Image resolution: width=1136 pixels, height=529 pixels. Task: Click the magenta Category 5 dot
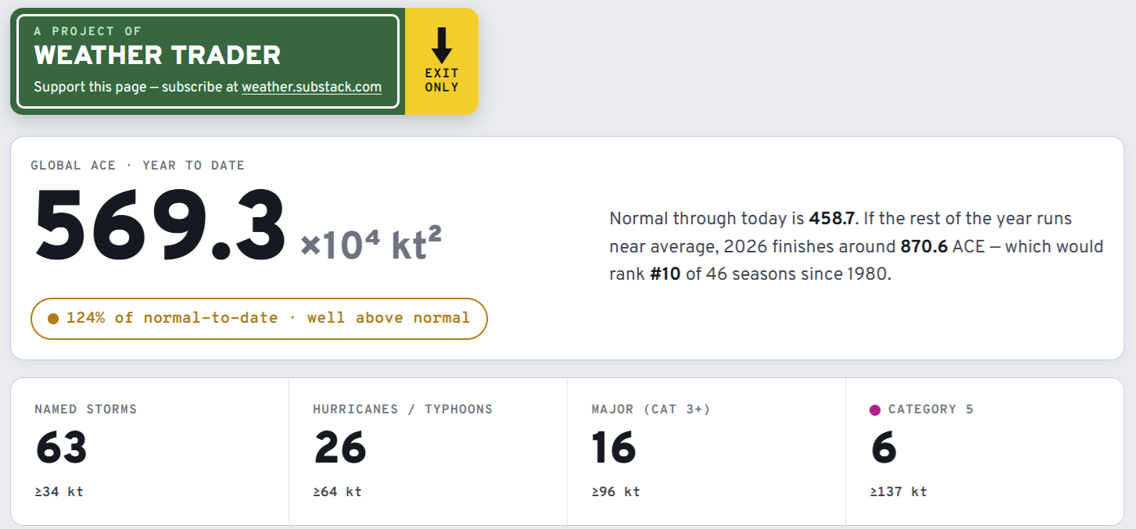875,409
